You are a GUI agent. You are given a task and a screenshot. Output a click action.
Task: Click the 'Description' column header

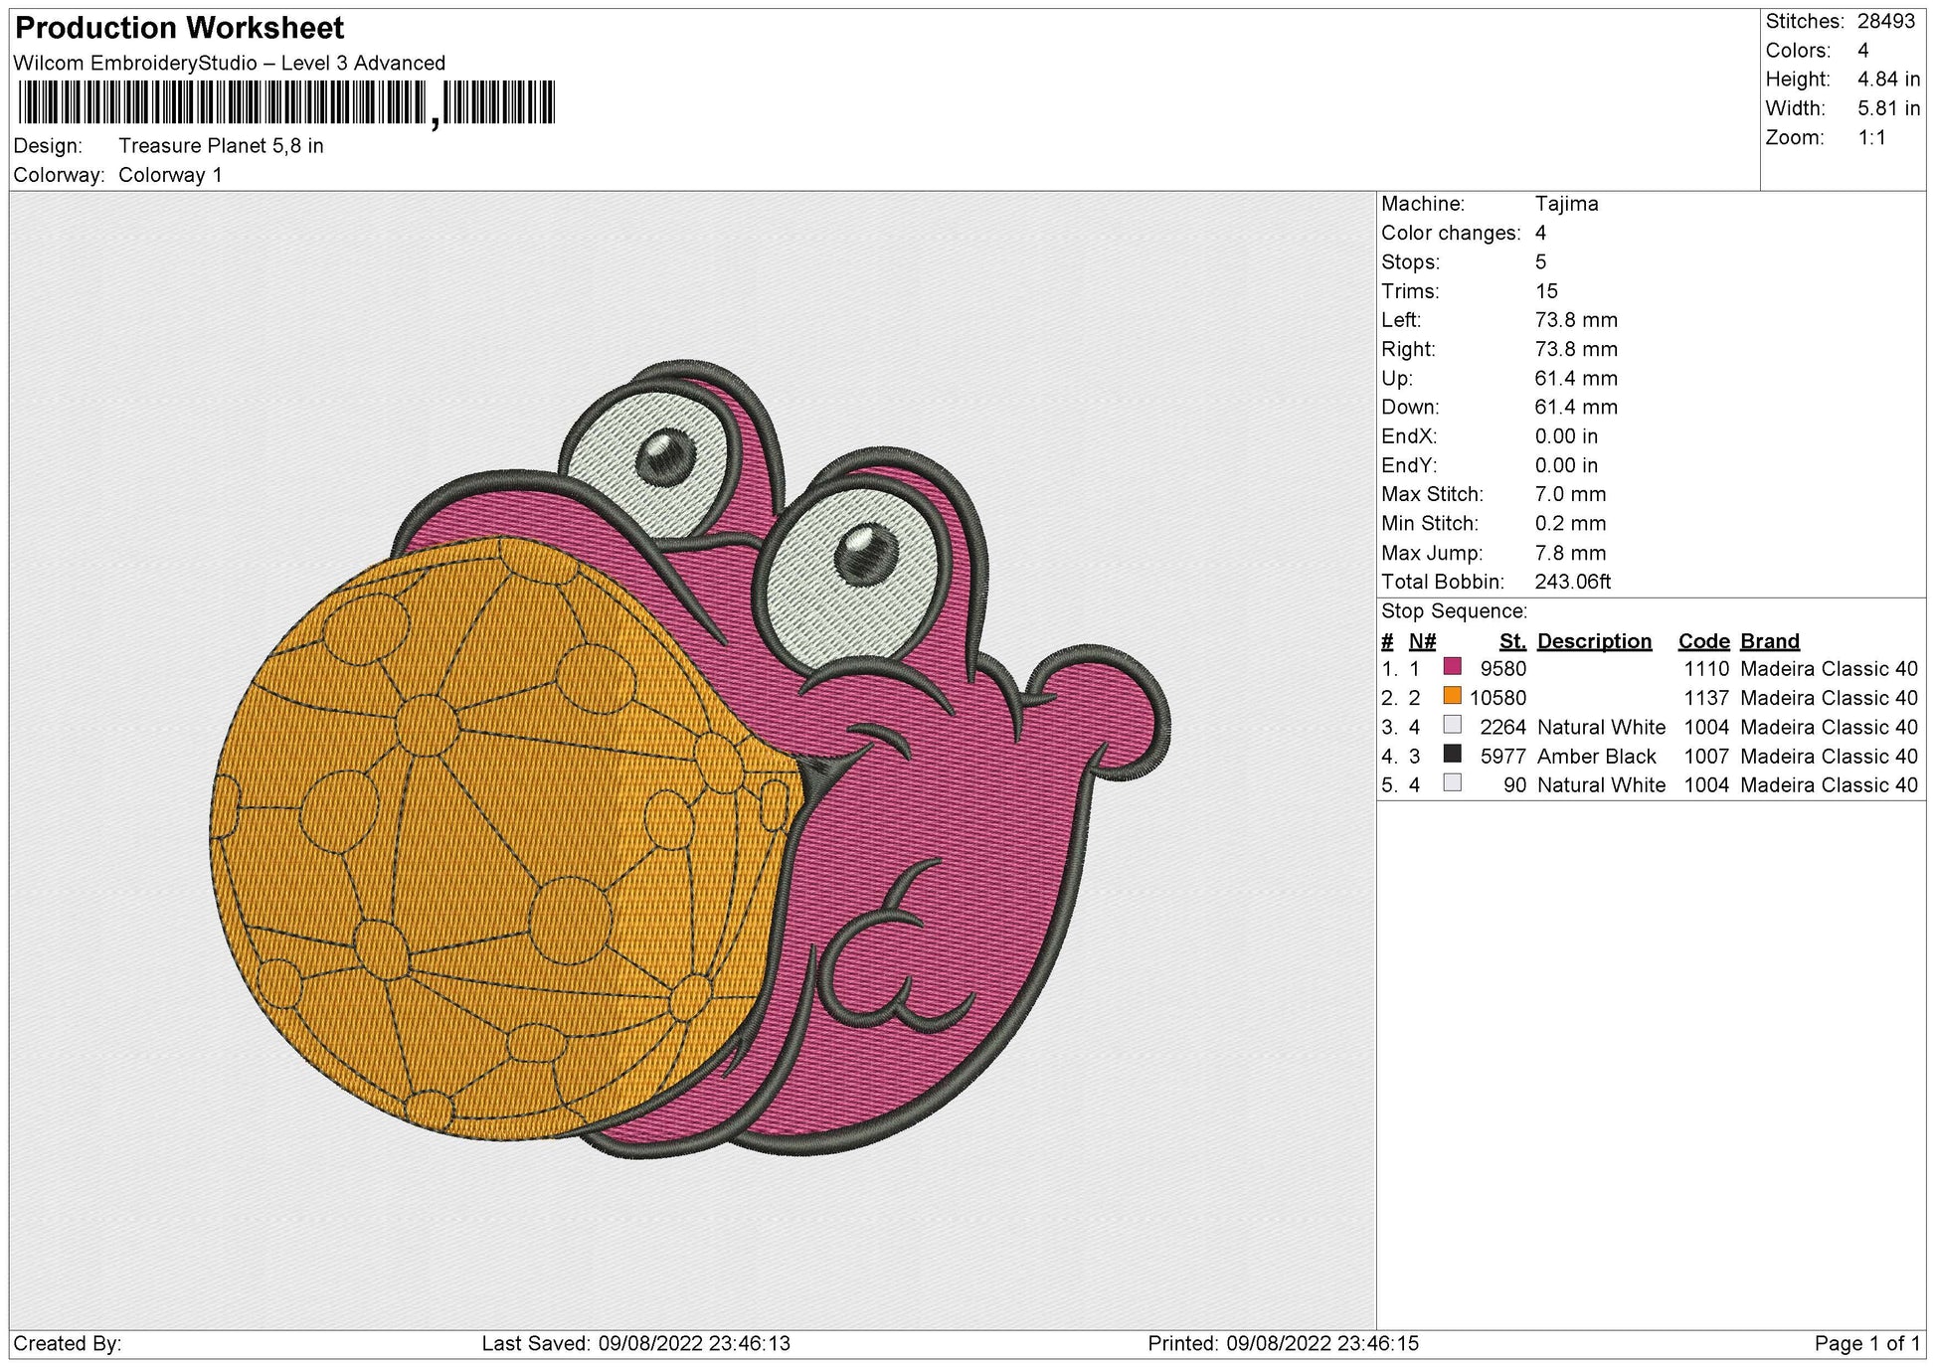click(1594, 641)
